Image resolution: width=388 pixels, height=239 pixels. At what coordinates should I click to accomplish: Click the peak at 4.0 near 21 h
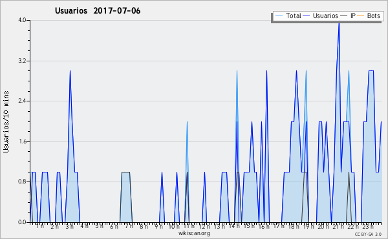click(339, 23)
